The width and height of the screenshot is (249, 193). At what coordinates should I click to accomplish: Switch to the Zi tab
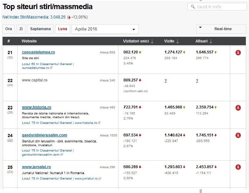tap(21, 29)
